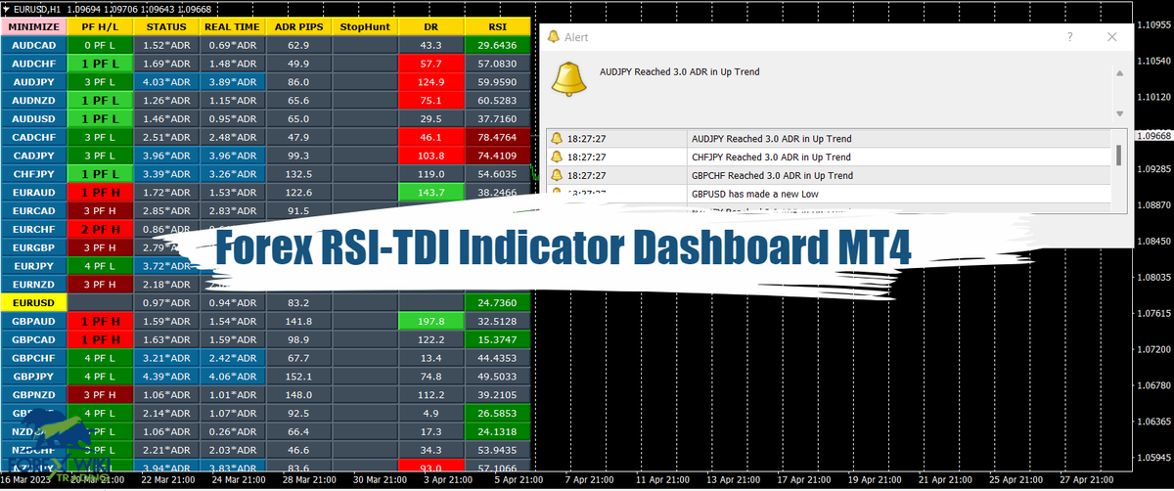This screenshot has width=1174, height=491.
Task: Open the GBPJPY symbol button
Action: pos(33,377)
